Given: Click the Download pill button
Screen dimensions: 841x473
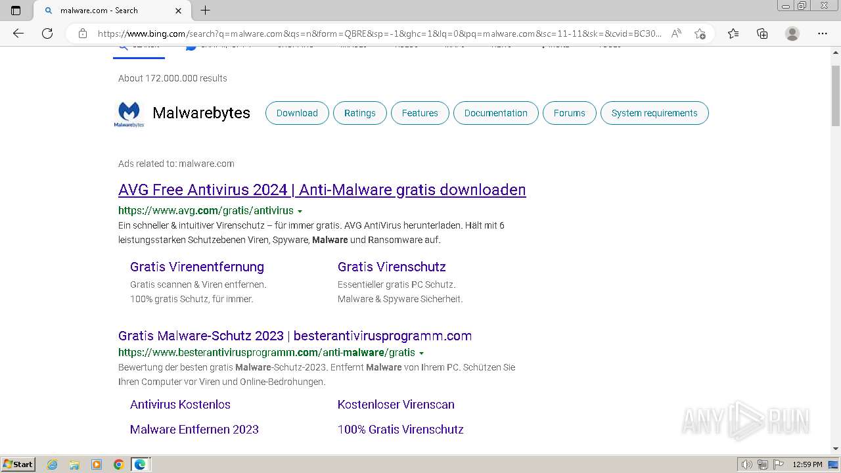Looking at the screenshot, I should [297, 113].
